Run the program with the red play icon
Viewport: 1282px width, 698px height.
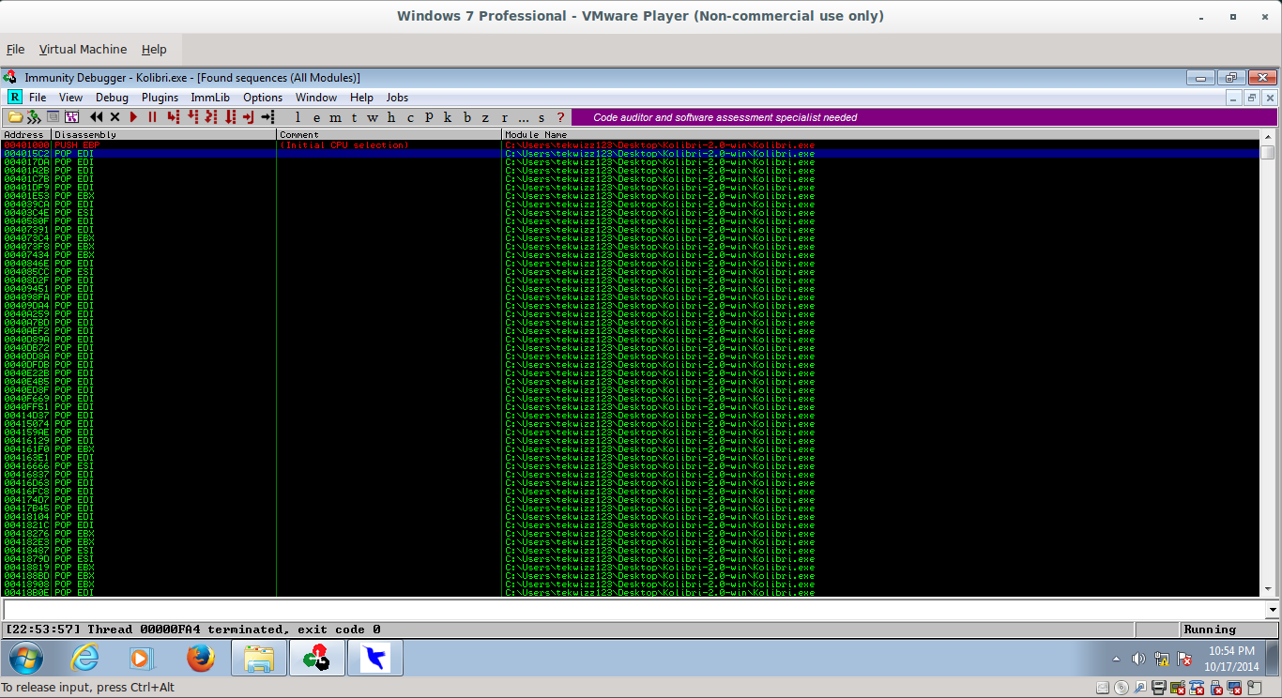tap(133, 117)
